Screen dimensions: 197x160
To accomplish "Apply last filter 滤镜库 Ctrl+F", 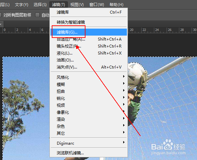I will tap(89, 12).
